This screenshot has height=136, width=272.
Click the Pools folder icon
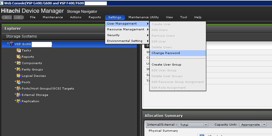pos(18,82)
